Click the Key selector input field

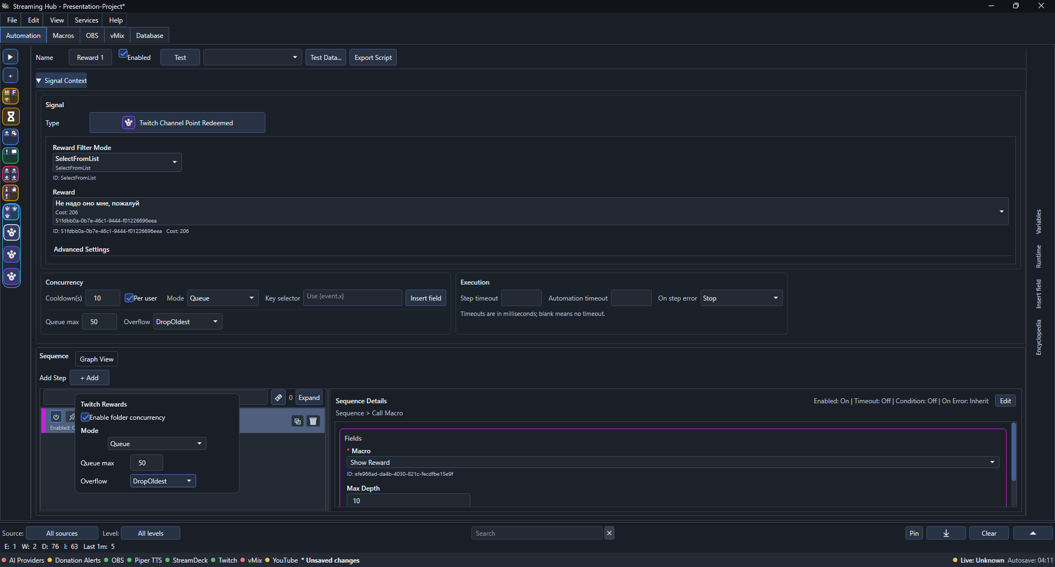click(x=353, y=297)
